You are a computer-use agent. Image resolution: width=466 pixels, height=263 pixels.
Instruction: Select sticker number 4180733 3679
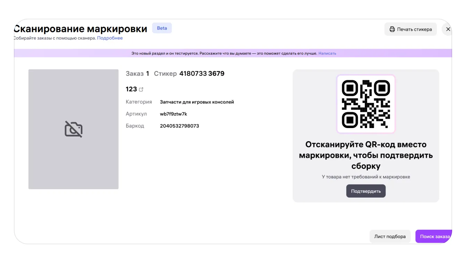[x=202, y=74]
